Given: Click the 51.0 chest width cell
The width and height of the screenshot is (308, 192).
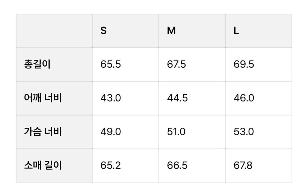Looking at the screenshot, I should tap(192, 132).
